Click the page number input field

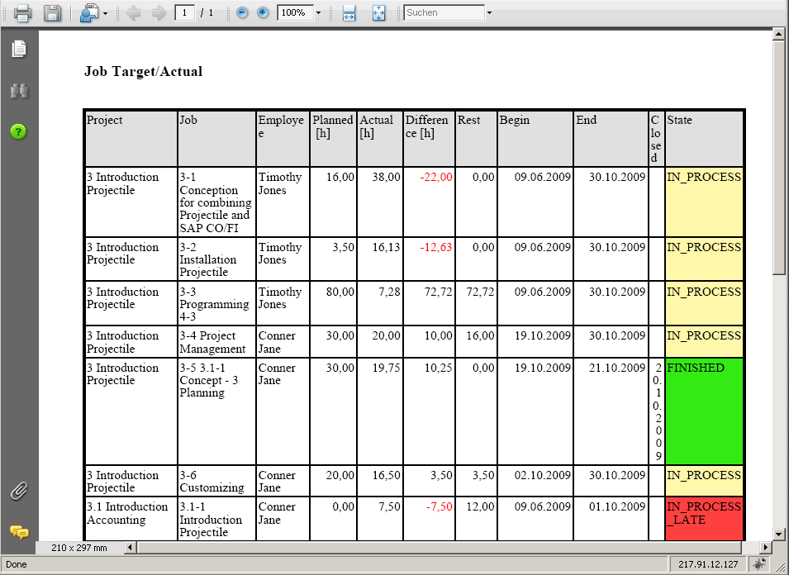coord(184,13)
